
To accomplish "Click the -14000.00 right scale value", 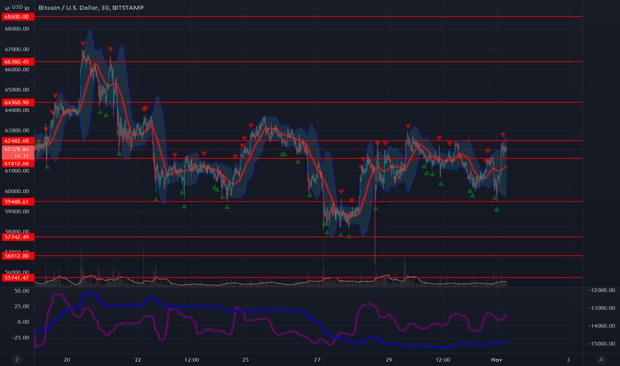I will (x=601, y=326).
